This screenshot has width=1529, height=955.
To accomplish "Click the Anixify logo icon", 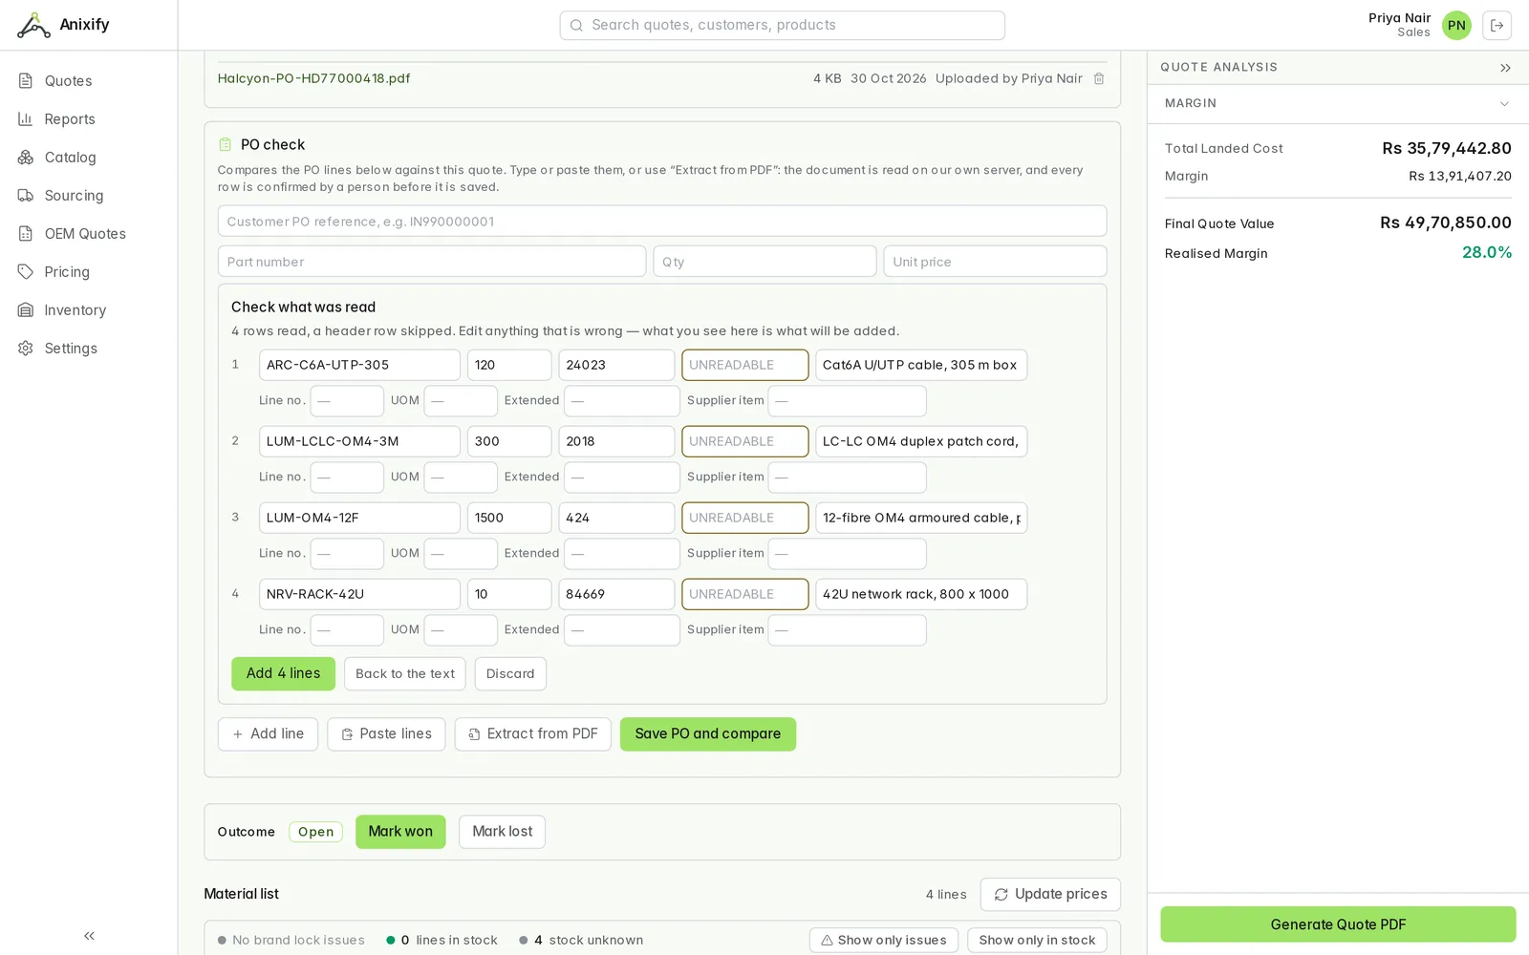I will point(33,25).
